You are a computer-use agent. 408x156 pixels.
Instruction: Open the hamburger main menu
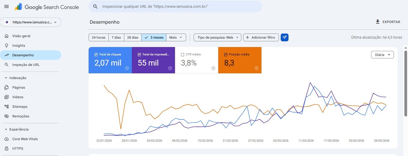click(6, 7)
